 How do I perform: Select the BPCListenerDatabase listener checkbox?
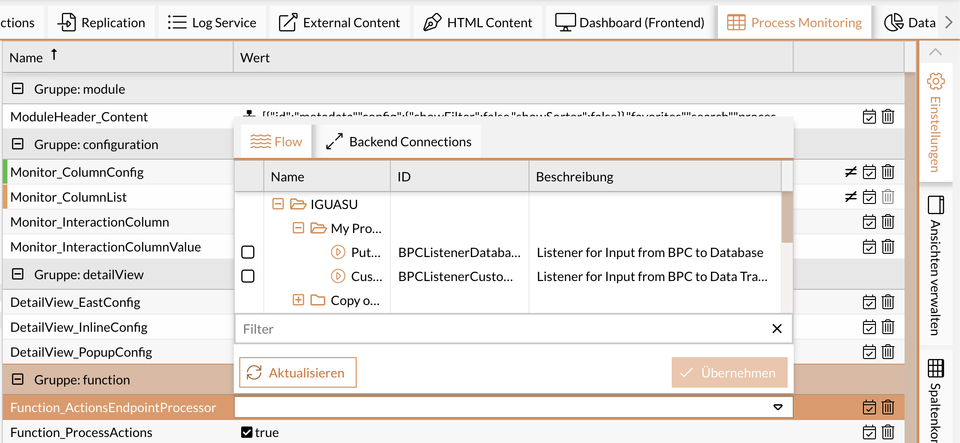pos(248,252)
